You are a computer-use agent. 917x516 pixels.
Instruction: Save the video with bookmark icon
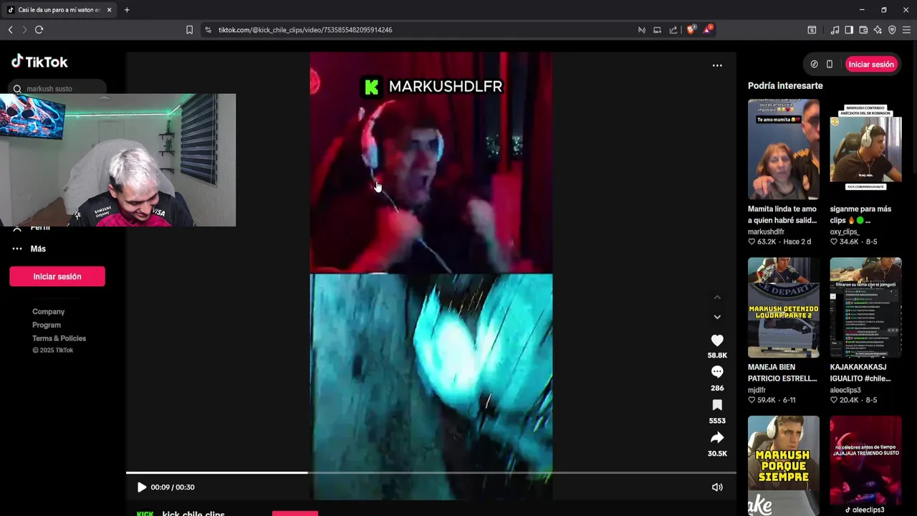point(717,405)
